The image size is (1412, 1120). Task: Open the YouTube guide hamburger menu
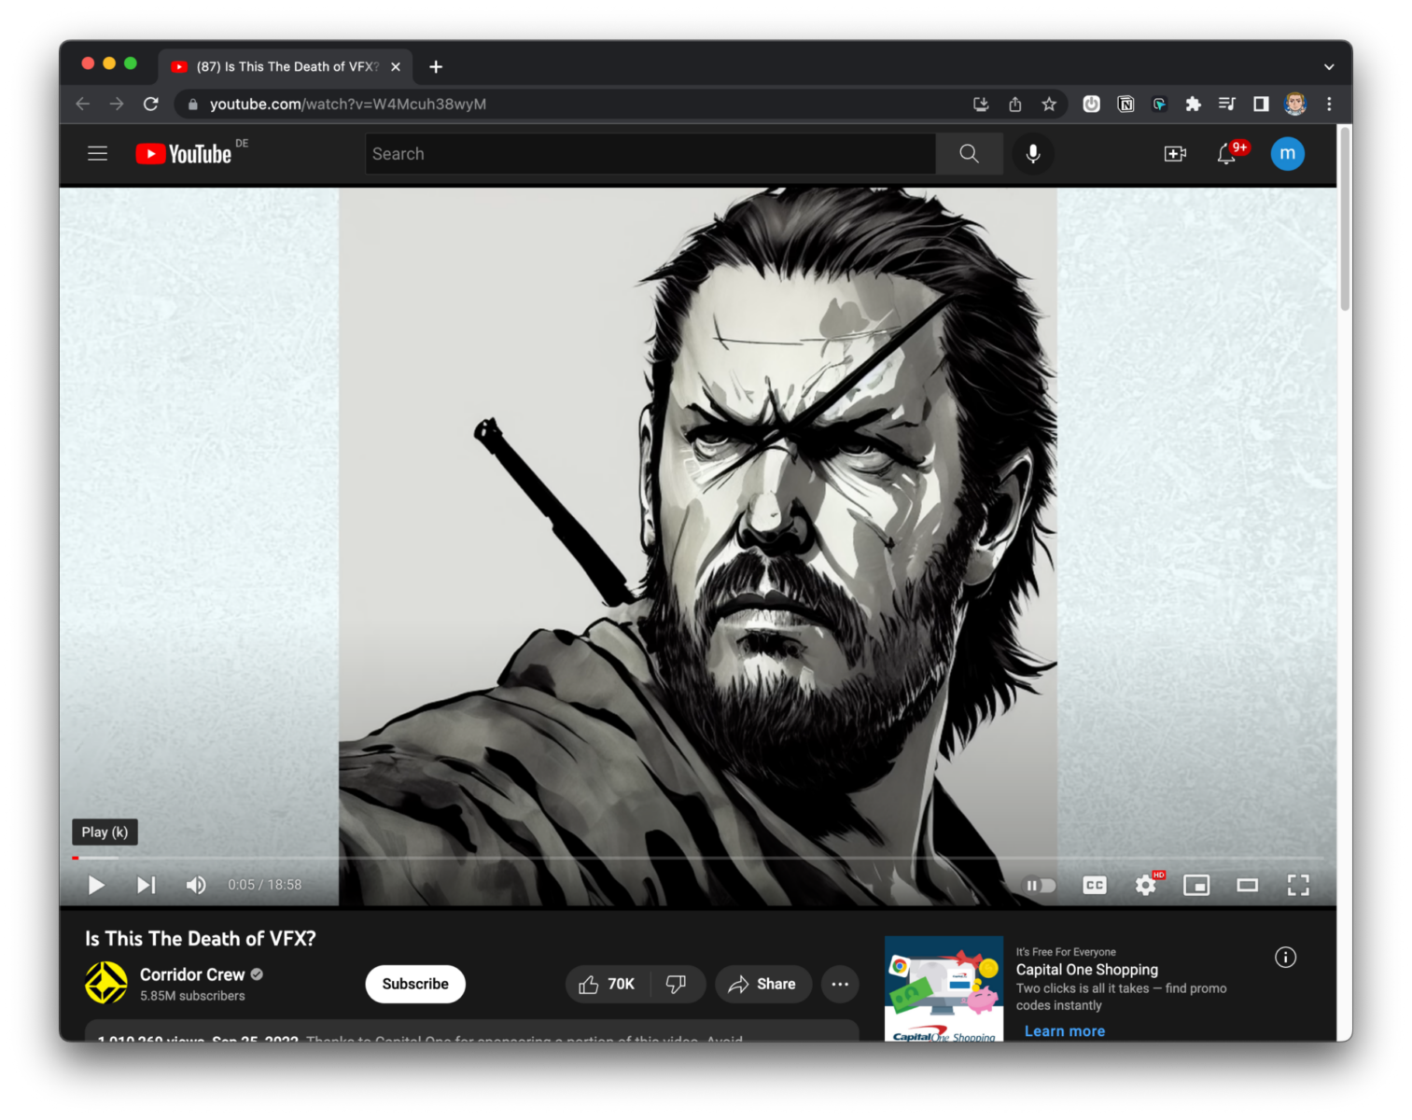point(98,153)
